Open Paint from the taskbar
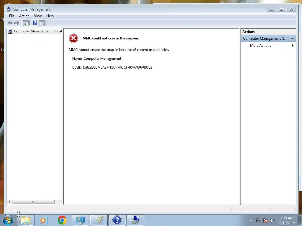This screenshot has height=226, width=302. click(x=99, y=220)
